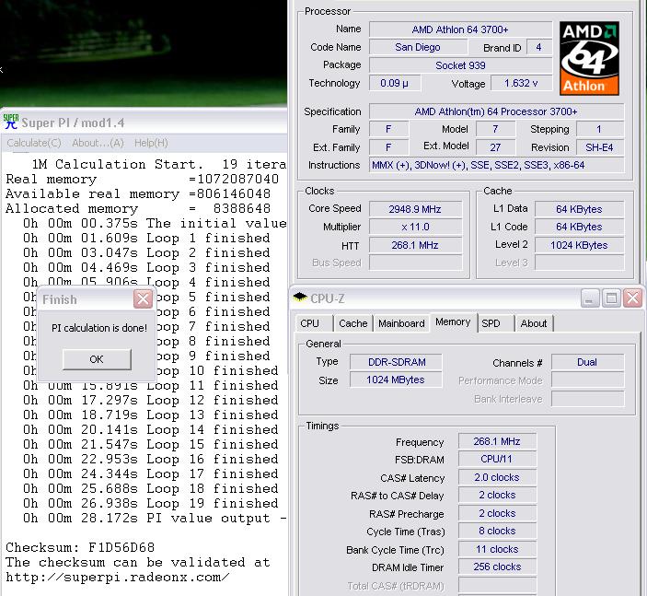Select the Loop 1 finished line
The width and height of the screenshot is (647, 596).
146,238
